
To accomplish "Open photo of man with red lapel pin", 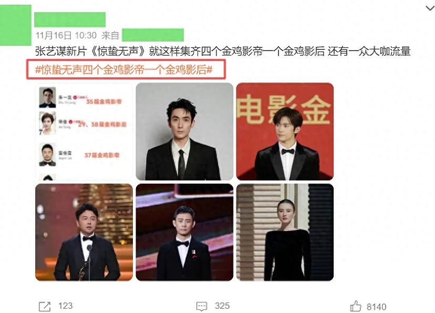I will click(184, 232).
